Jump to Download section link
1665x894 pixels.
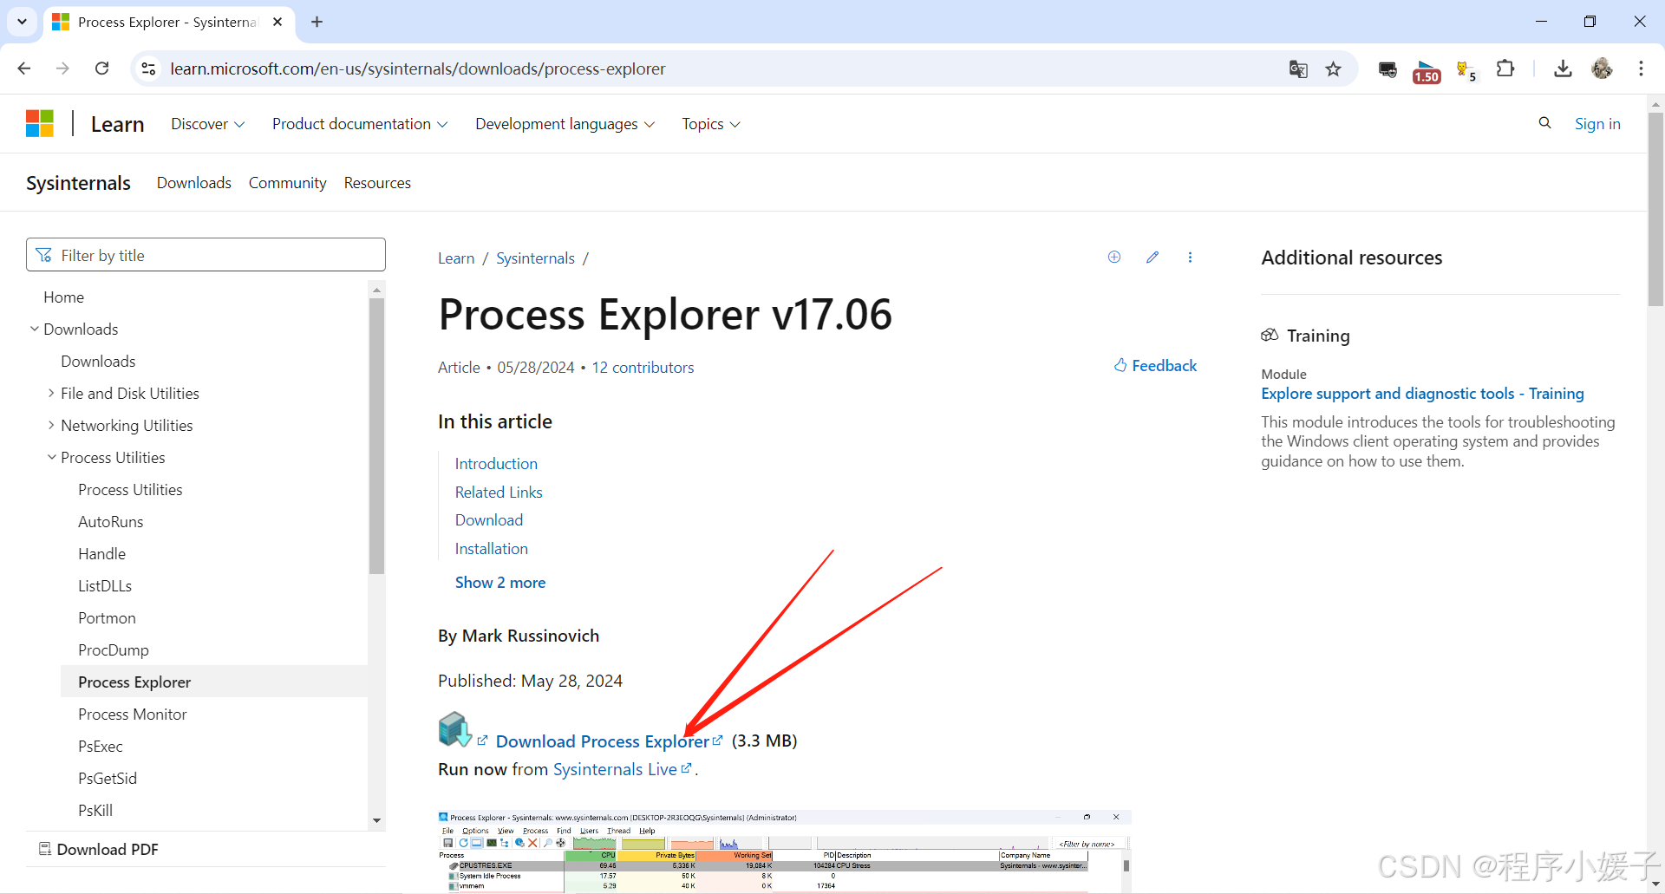(x=489, y=520)
